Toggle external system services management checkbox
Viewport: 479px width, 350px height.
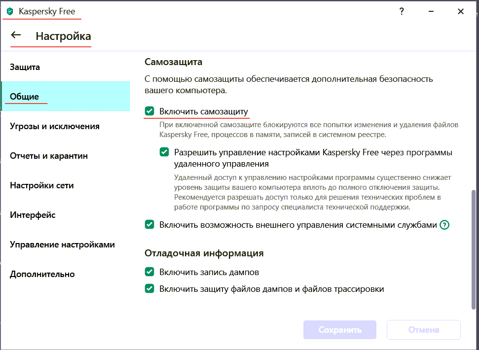click(149, 225)
